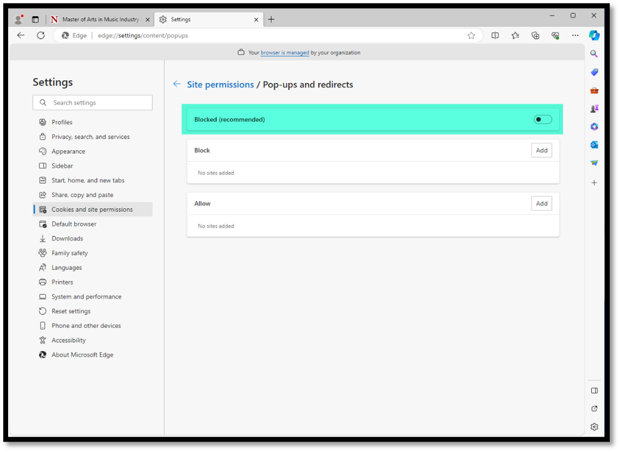Toggle the Blocked (recommended) switch
Viewport: 620px width, 452px height.
click(x=542, y=119)
